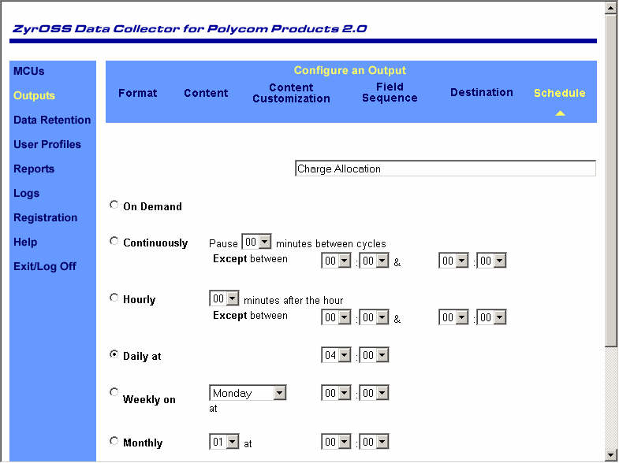Open the Monthly day dropdown showing 01
Viewport: 619px width, 463px height.
click(x=224, y=442)
